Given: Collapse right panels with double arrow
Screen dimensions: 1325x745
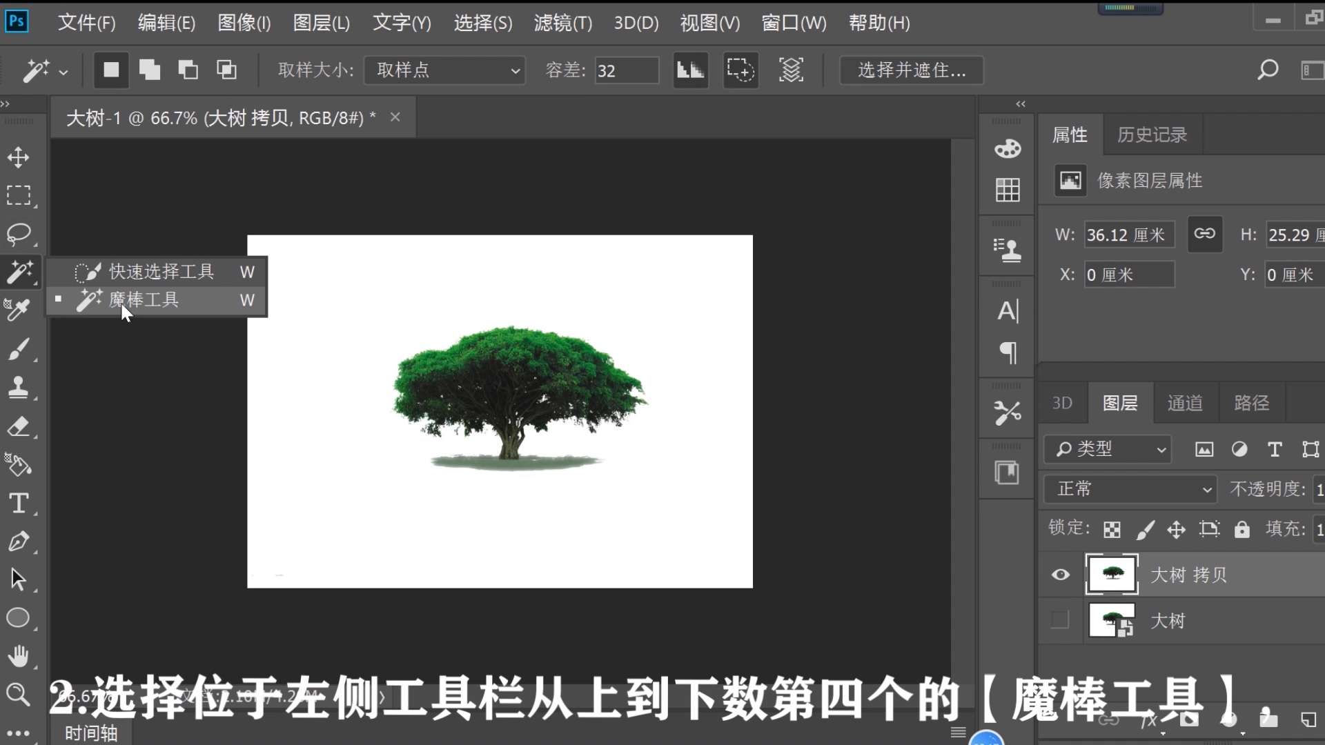Looking at the screenshot, I should (x=1021, y=104).
